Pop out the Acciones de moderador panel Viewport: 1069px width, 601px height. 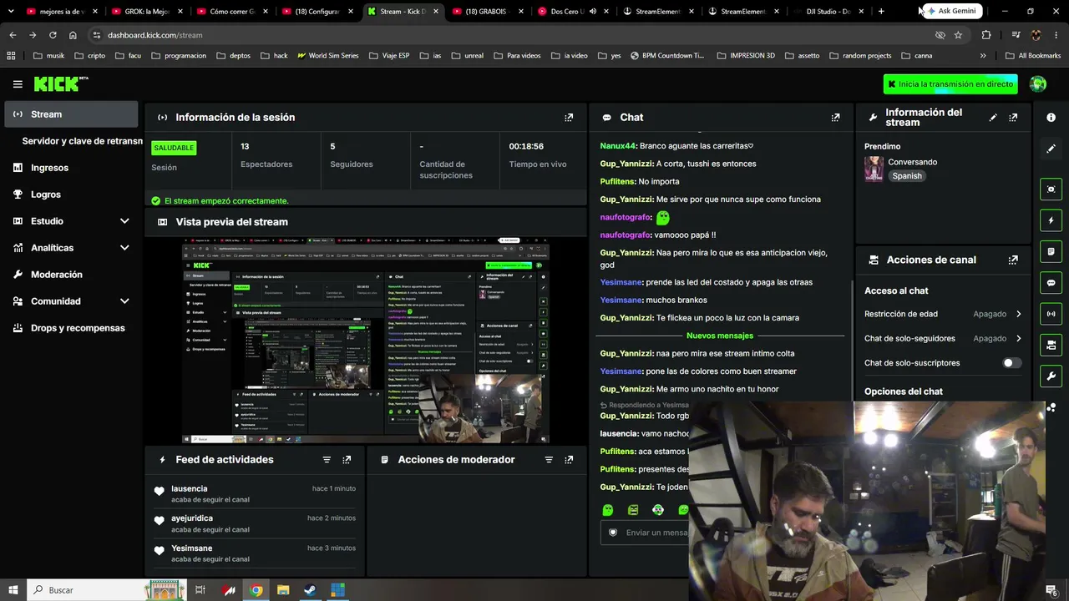(x=569, y=460)
